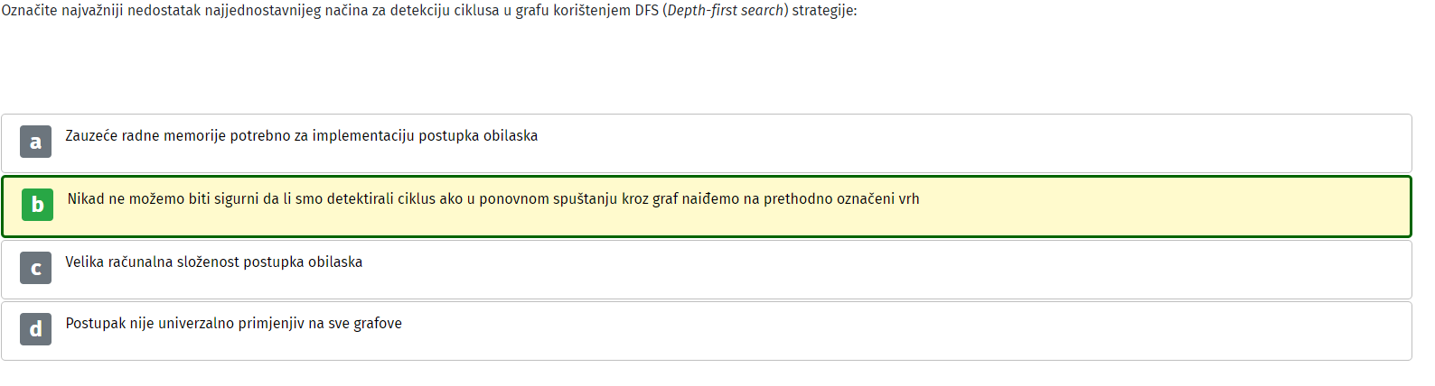Click the word 'strategije:' ending the question
1435x386 pixels.
[x=825, y=11]
